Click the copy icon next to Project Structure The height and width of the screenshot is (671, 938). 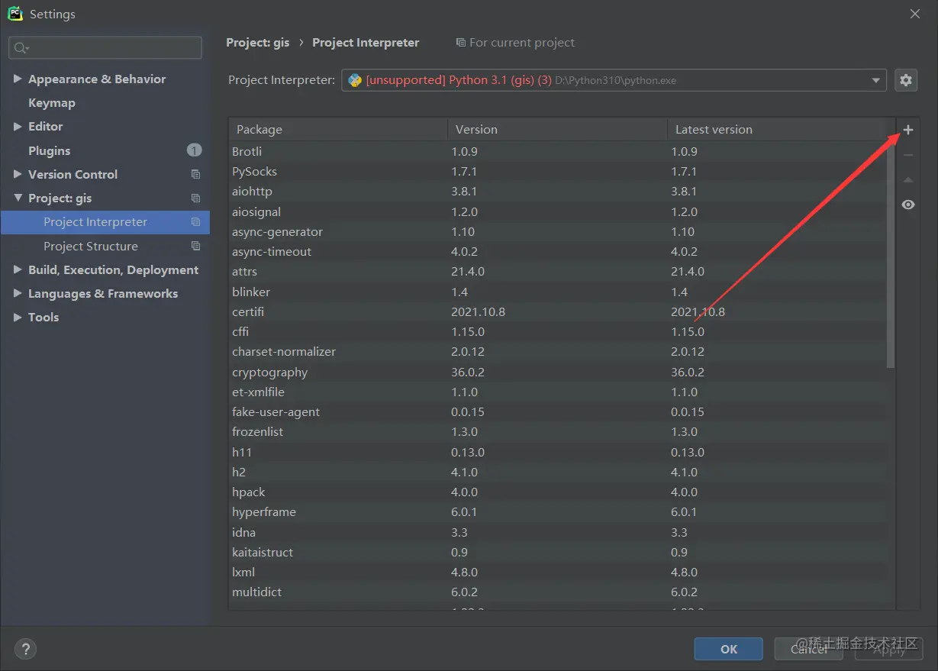(x=195, y=246)
